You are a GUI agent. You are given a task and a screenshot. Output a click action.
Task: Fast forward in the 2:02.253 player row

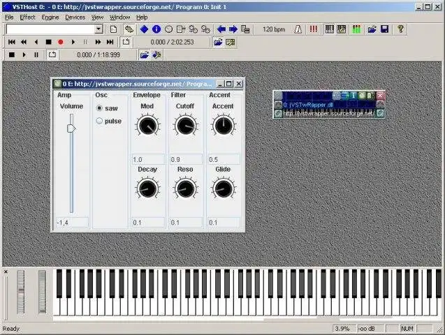pyautogui.click(x=98, y=42)
